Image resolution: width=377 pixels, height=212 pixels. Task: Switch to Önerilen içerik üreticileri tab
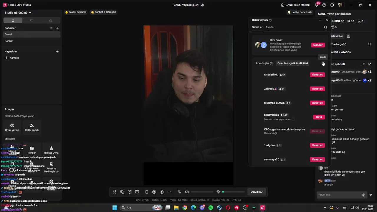[292, 63]
